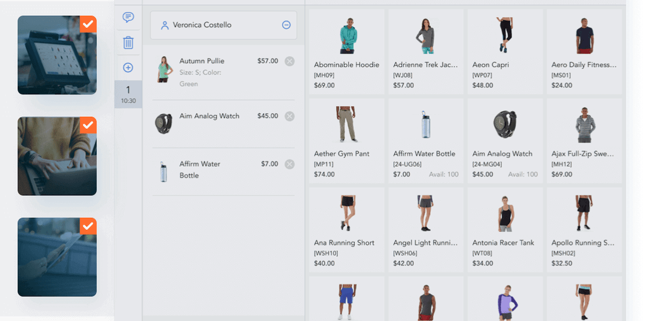The width and height of the screenshot is (647, 321).
Task: Select order tab 1 at 10:30
Action: tap(128, 95)
